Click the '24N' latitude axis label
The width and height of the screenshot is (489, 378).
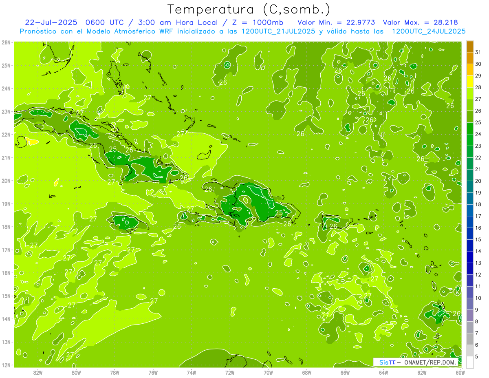(x=6, y=88)
